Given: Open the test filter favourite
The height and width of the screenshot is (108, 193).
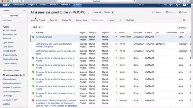Looking at the screenshot, I should pyautogui.click(x=6, y=104).
